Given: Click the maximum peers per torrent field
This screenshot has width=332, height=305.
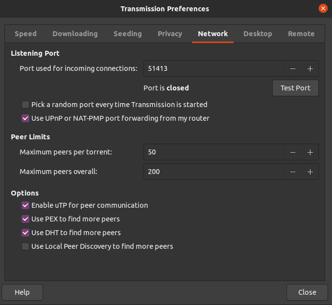Looking at the screenshot, I should [x=214, y=152].
